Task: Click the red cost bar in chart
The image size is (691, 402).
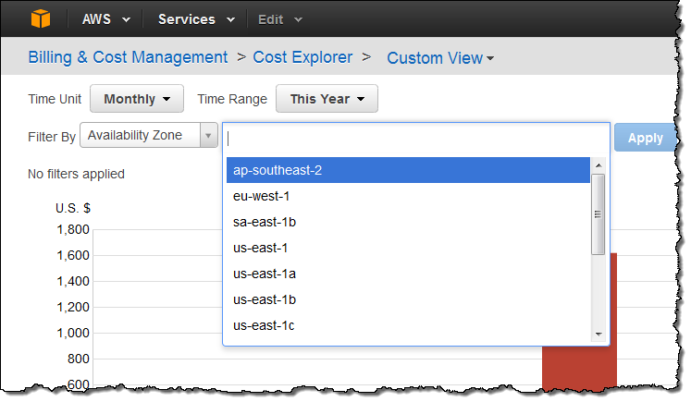Action: click(x=579, y=370)
